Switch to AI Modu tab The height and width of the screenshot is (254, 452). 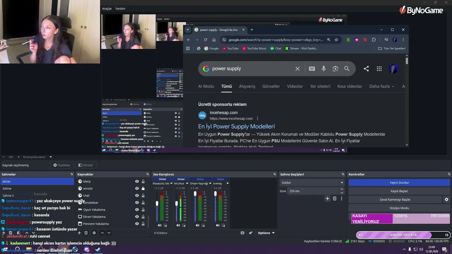[x=206, y=86]
